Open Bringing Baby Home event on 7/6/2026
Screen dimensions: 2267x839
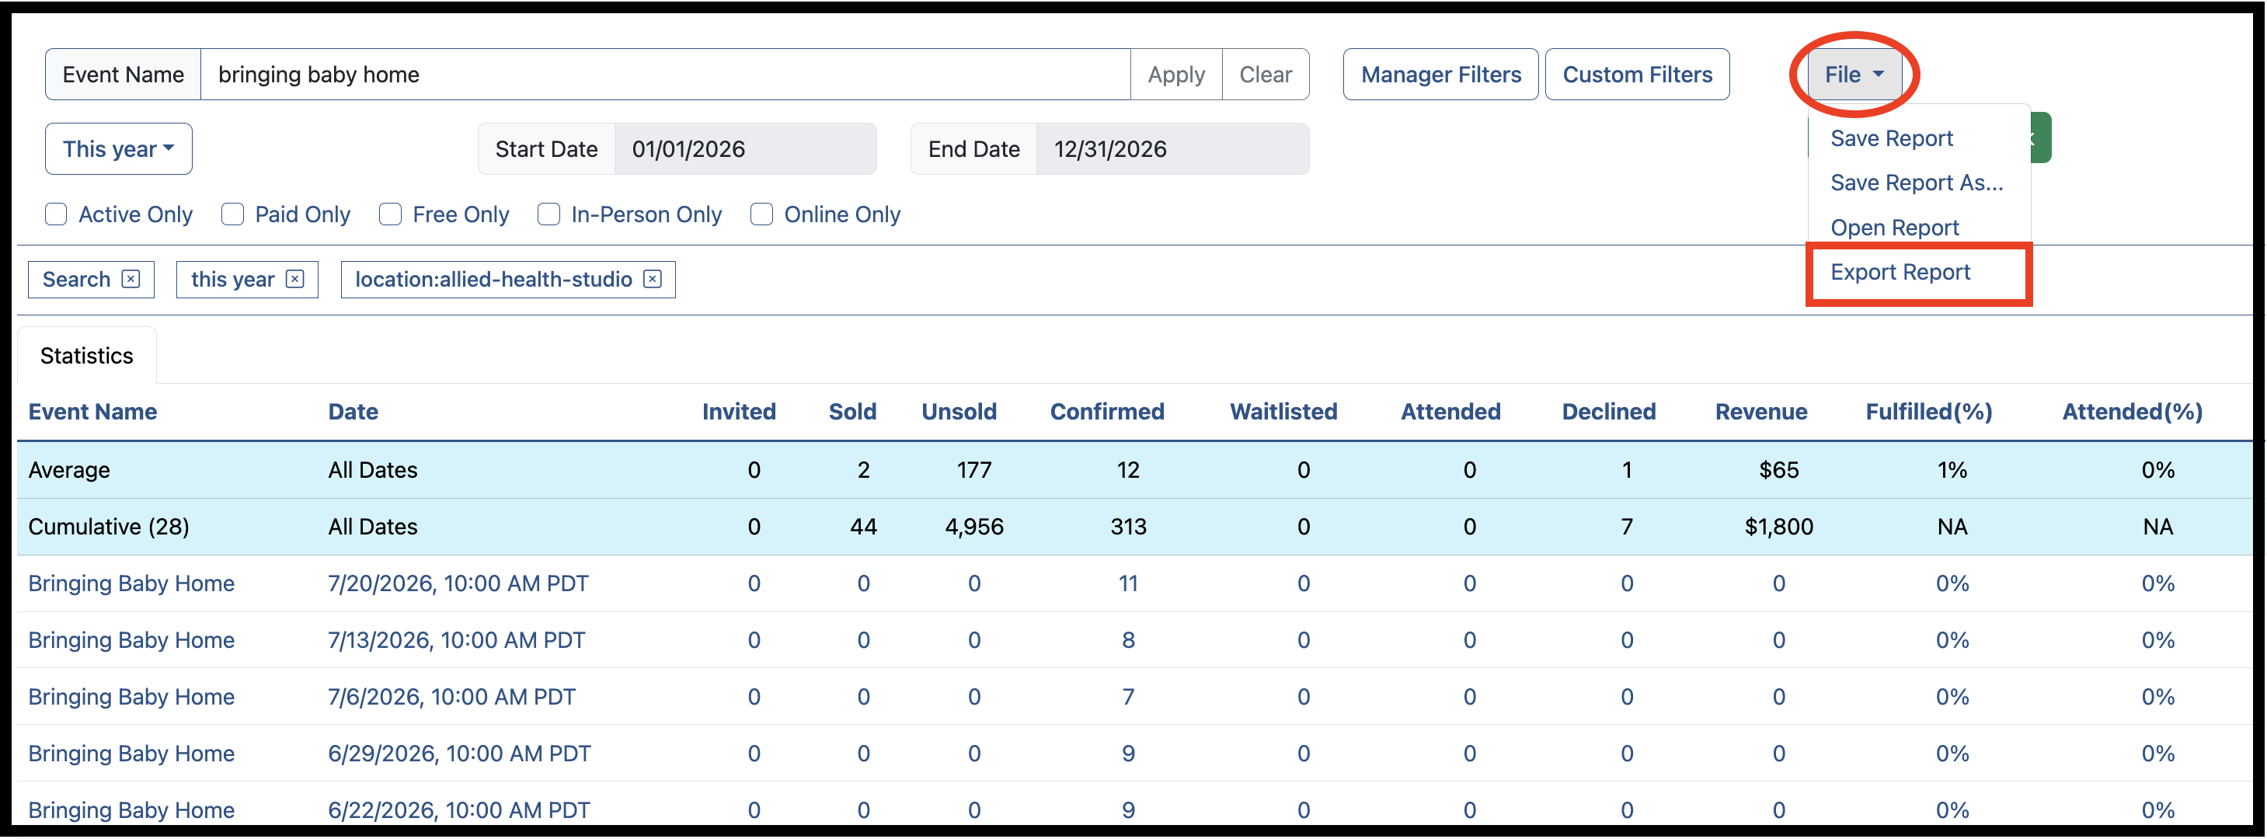click(x=131, y=696)
